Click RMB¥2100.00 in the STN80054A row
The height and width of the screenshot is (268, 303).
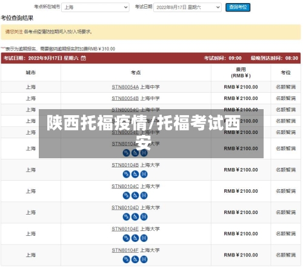click(241, 87)
